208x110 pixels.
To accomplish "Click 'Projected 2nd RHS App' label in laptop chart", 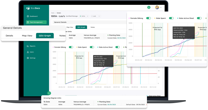I will (121, 57).
